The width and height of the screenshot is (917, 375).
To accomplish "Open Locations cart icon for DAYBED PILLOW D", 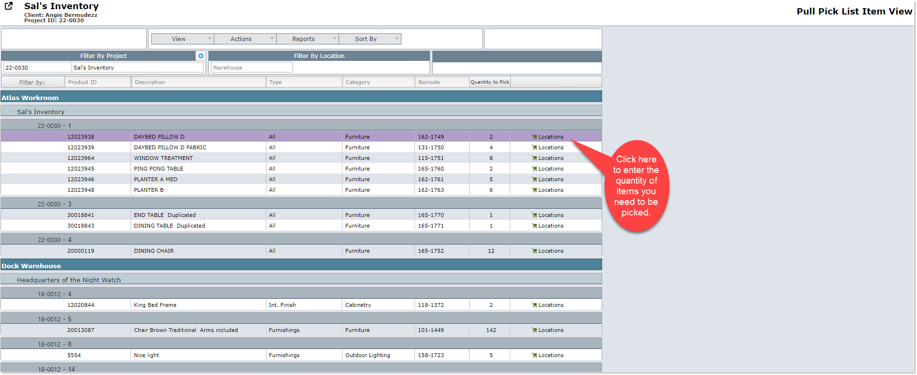I will [534, 137].
